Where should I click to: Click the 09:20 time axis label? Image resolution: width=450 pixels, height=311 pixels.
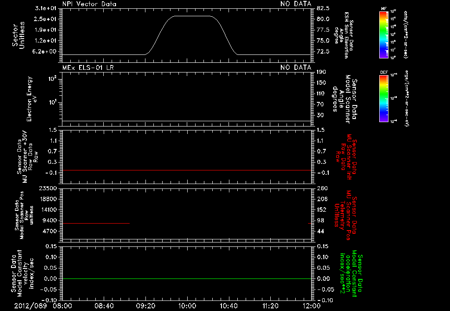(145, 306)
